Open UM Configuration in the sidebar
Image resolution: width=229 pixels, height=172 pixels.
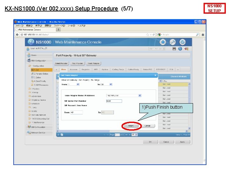(39, 127)
